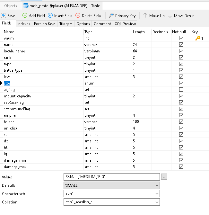The image size is (209, 215).
Task: Toggle Not null checkbox for empire
Action: pos(181,115)
